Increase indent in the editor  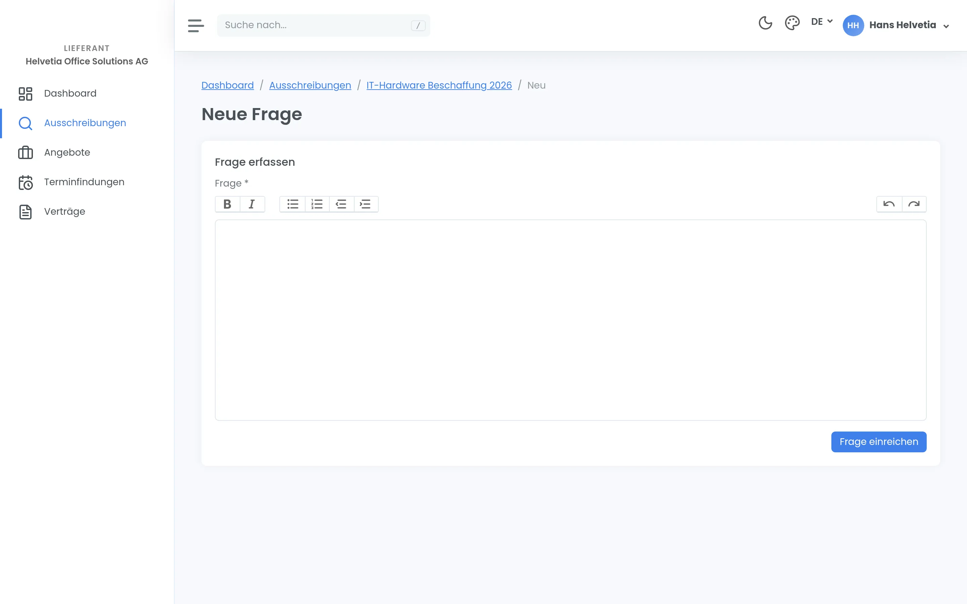[366, 204]
